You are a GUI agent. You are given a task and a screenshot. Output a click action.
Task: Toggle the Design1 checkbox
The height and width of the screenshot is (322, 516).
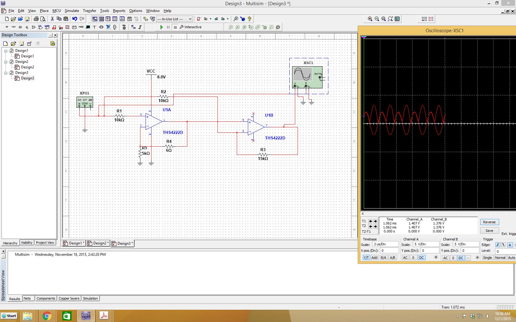(11, 51)
